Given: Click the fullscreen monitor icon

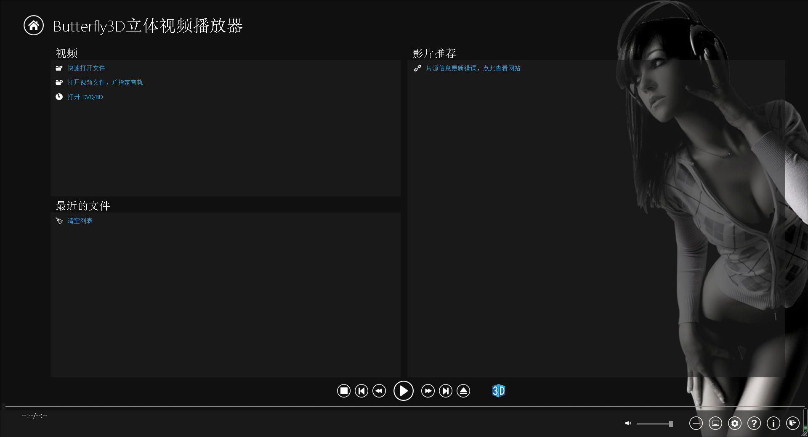Looking at the screenshot, I should (715, 424).
